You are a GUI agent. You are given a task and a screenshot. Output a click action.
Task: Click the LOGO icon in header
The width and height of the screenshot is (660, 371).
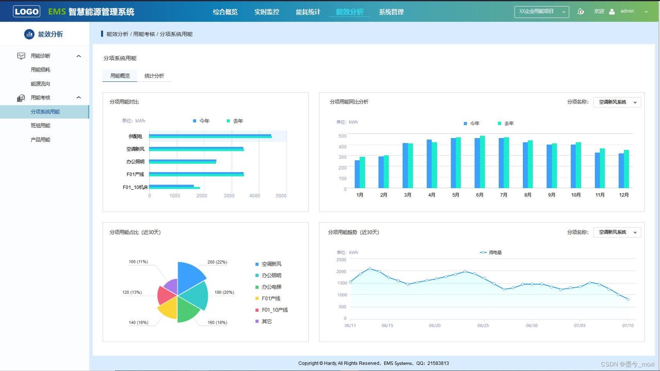pos(26,11)
